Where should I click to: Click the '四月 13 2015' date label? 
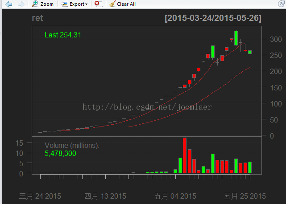pyautogui.click(x=105, y=196)
